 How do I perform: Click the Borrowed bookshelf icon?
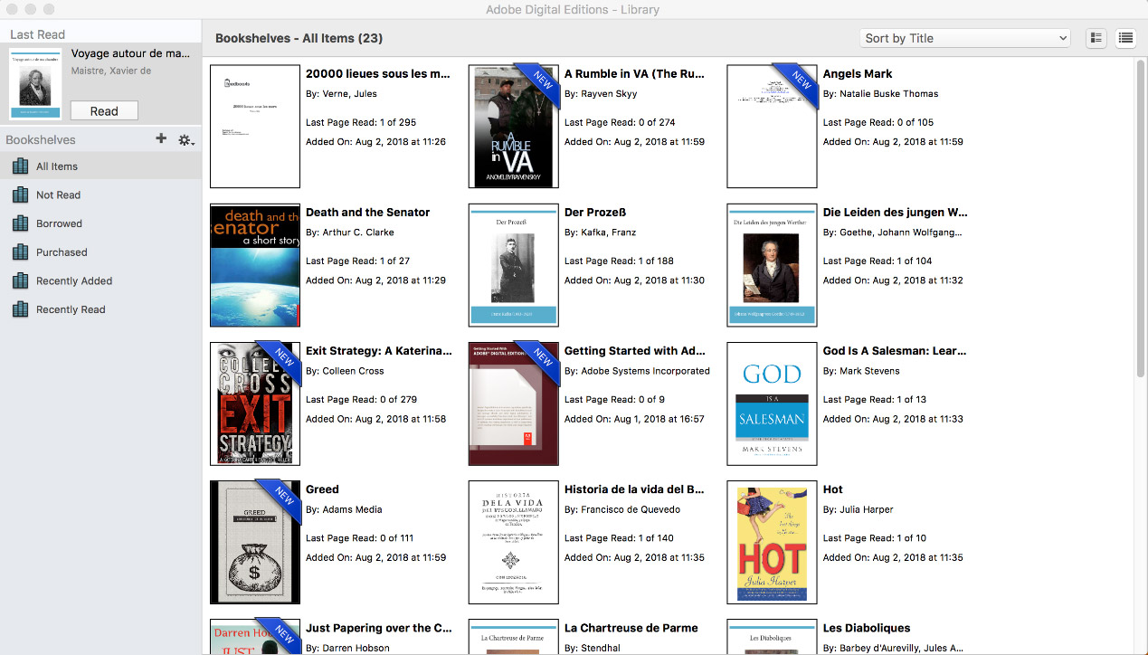point(20,223)
